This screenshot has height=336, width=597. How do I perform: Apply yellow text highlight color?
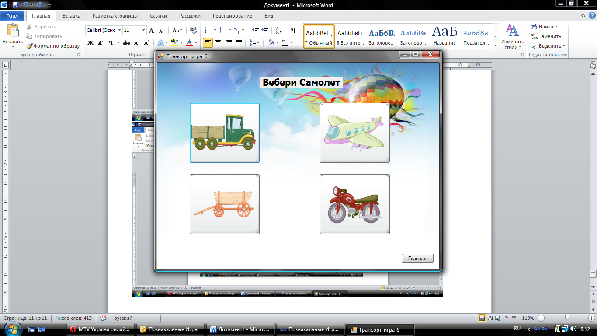tap(174, 43)
